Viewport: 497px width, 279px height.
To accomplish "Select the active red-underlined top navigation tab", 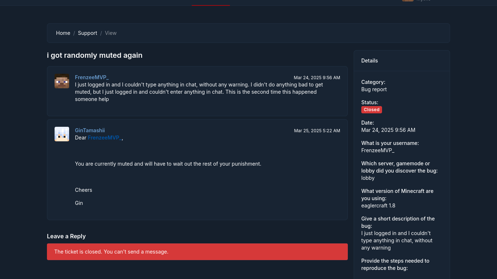I will point(211,3).
